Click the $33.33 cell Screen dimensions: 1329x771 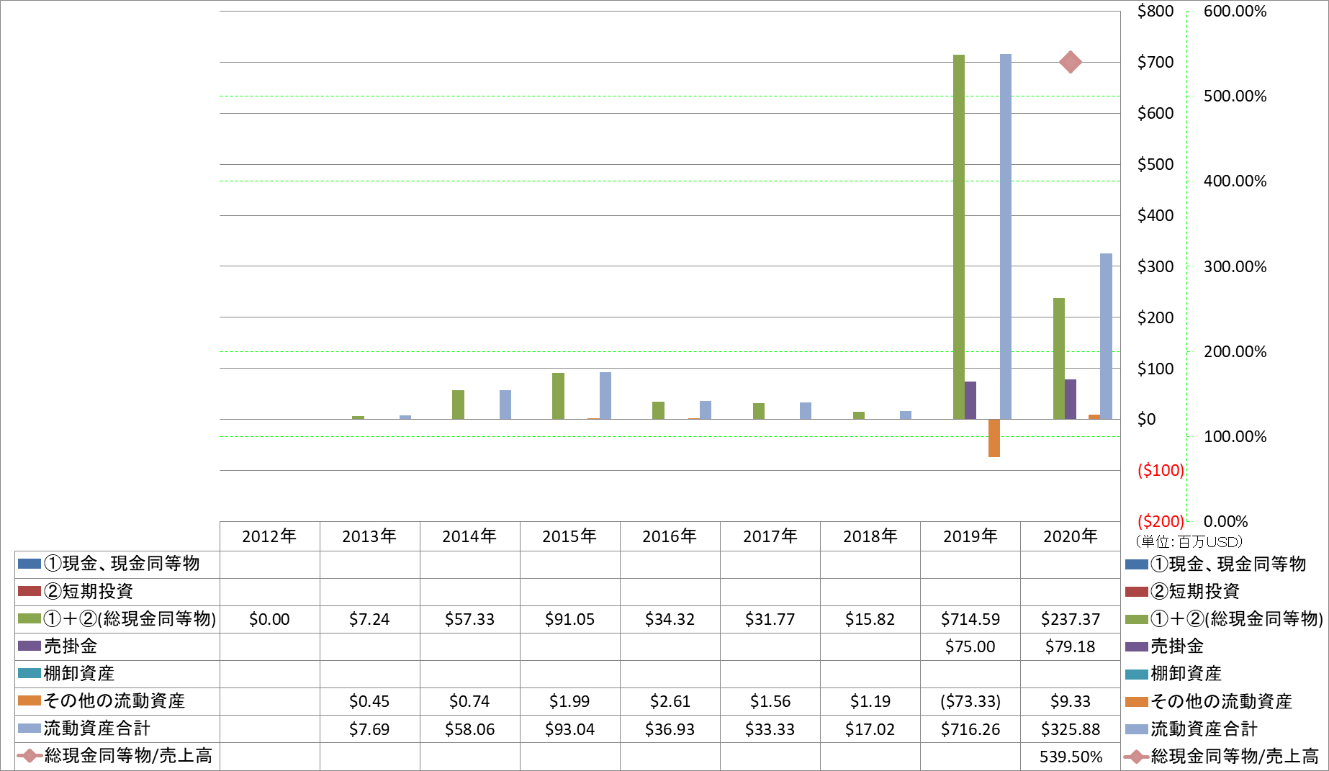(x=770, y=729)
